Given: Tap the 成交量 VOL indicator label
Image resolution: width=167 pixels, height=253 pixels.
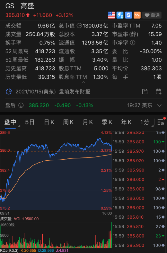Looking at the screenshot, I should 19,219.
